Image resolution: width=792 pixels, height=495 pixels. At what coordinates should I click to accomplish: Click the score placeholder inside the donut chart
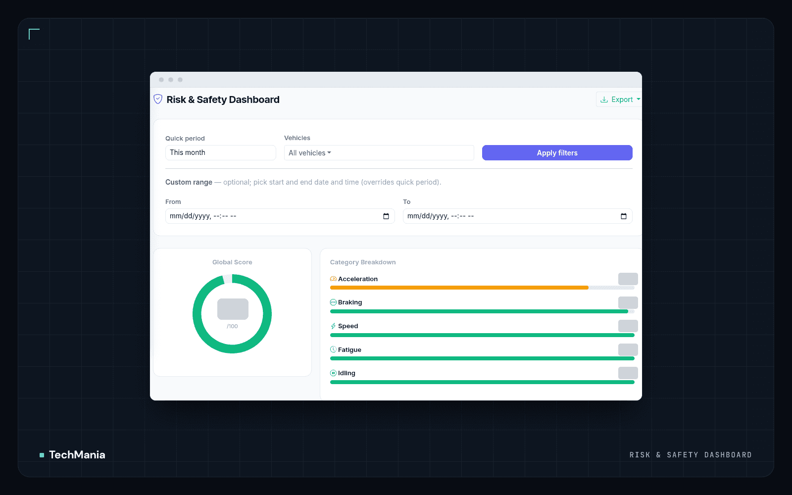point(233,309)
